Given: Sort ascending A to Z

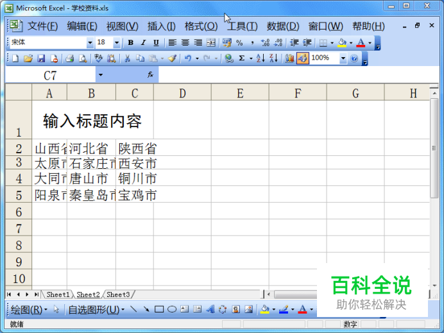Looking at the screenshot, I should click(260, 58).
